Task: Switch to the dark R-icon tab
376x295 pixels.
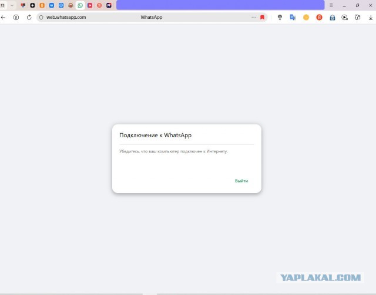Action: pyautogui.click(x=109, y=5)
